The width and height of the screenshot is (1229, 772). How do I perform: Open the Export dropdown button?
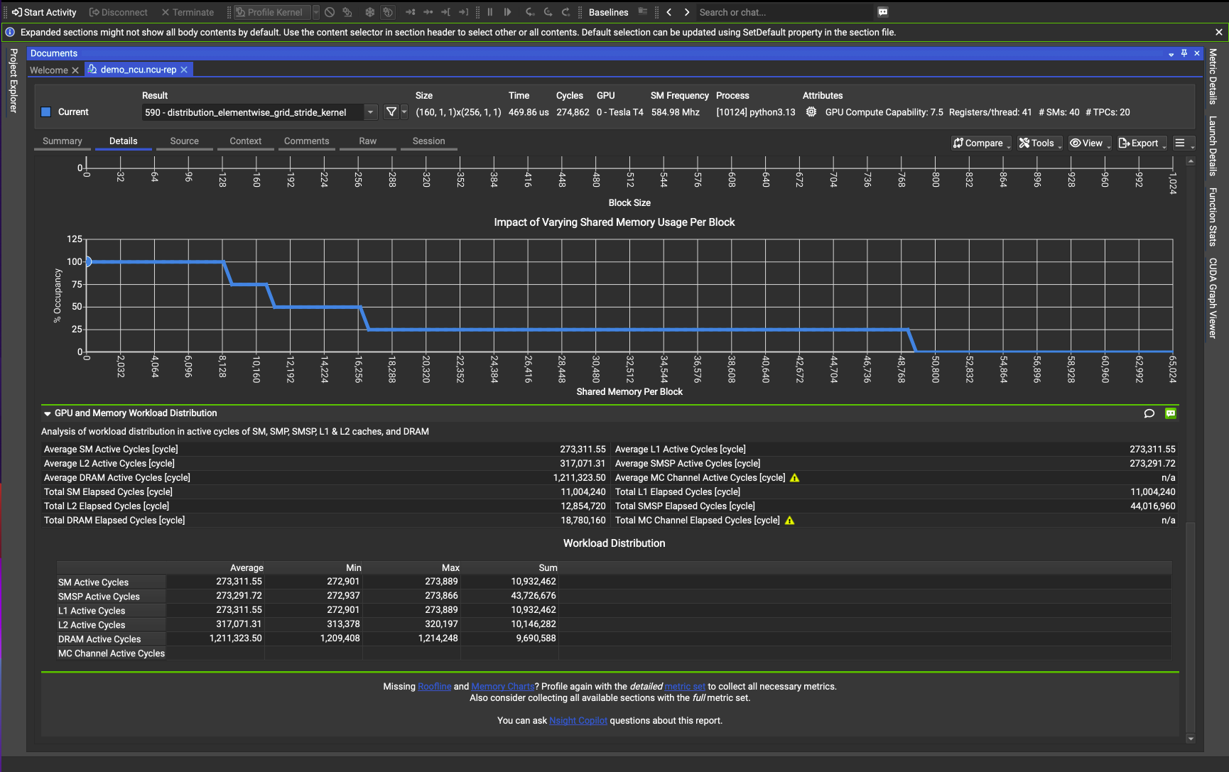point(1142,143)
